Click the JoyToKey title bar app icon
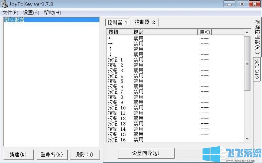Image resolution: width=262 pixels, height=163 pixels. point(4,4)
